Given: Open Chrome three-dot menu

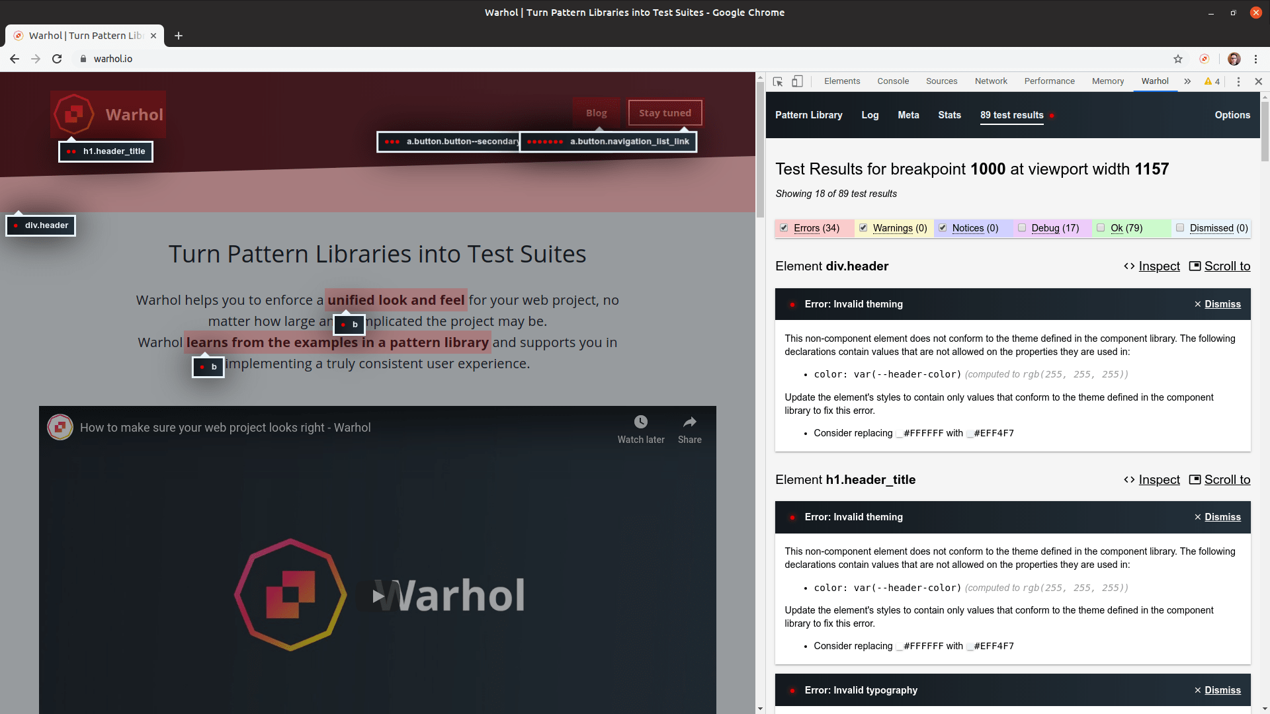Looking at the screenshot, I should (x=1256, y=59).
